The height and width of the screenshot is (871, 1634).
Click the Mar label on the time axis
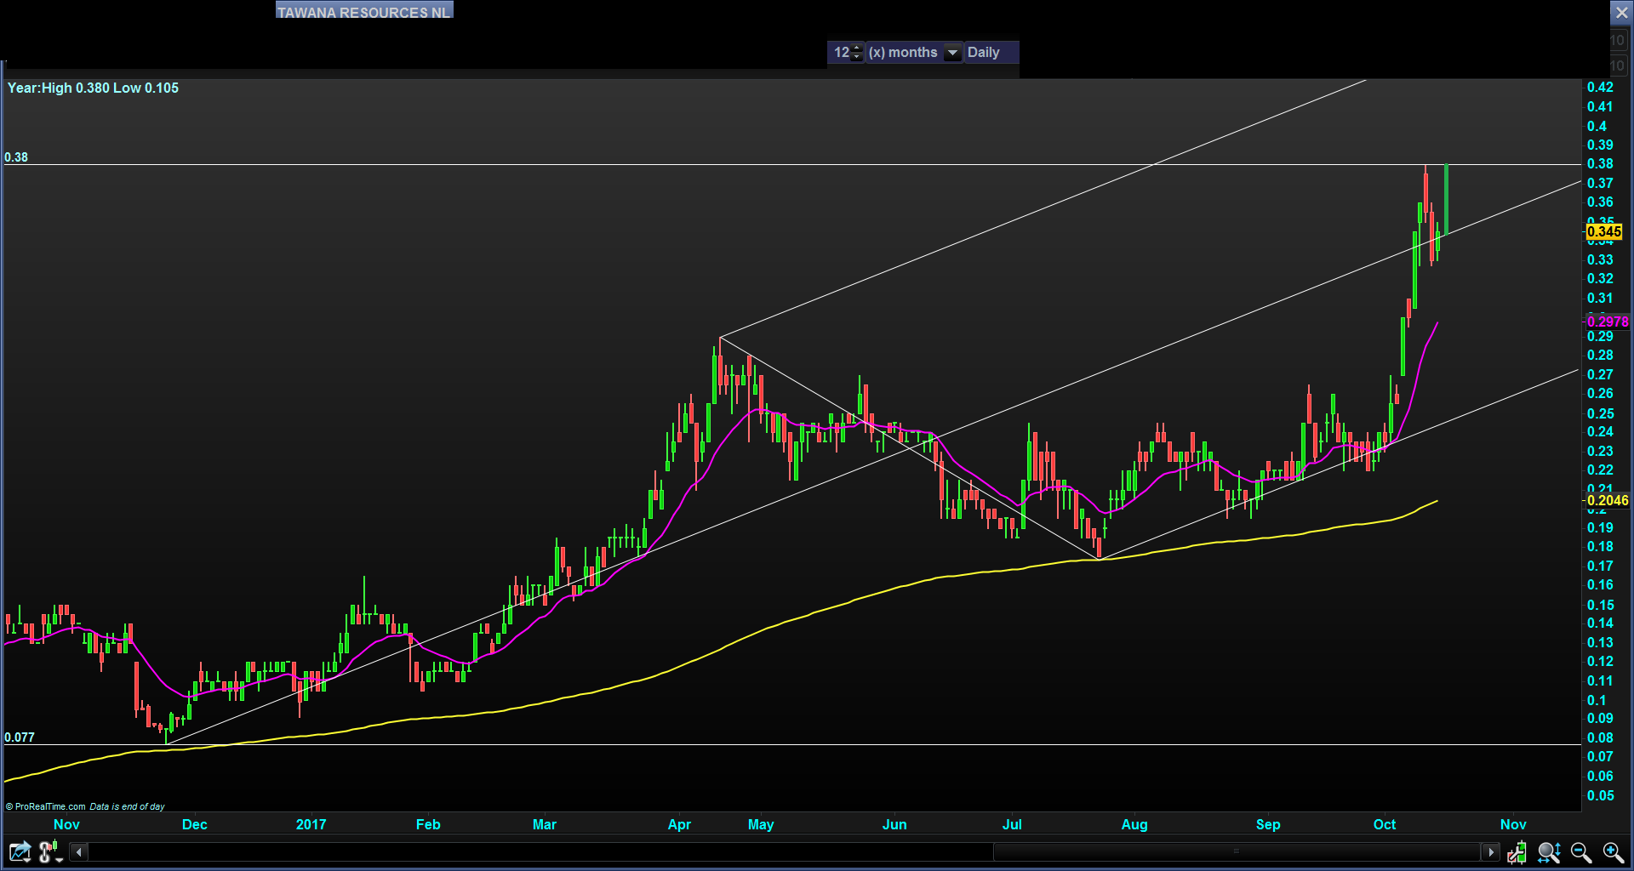click(x=545, y=824)
